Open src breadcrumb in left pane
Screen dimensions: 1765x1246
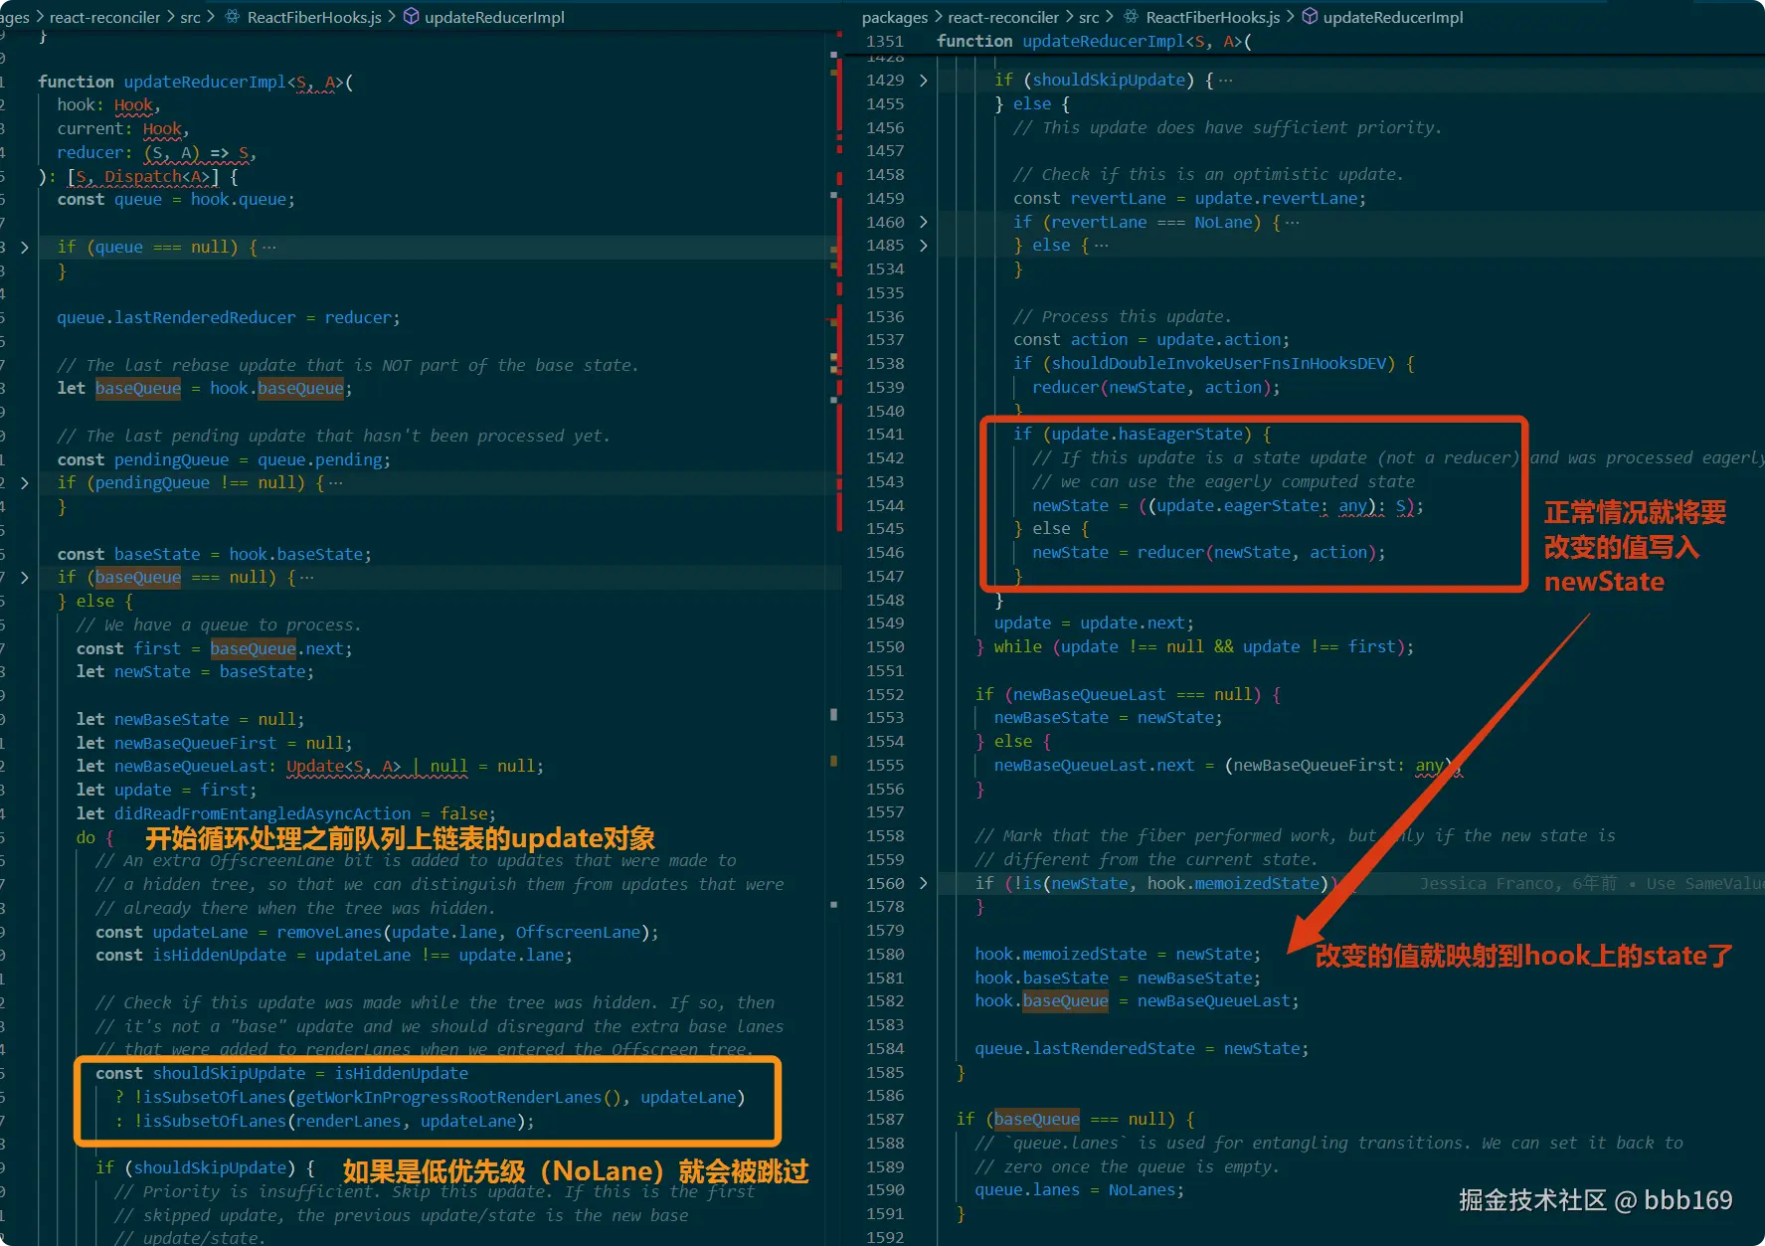tap(190, 17)
